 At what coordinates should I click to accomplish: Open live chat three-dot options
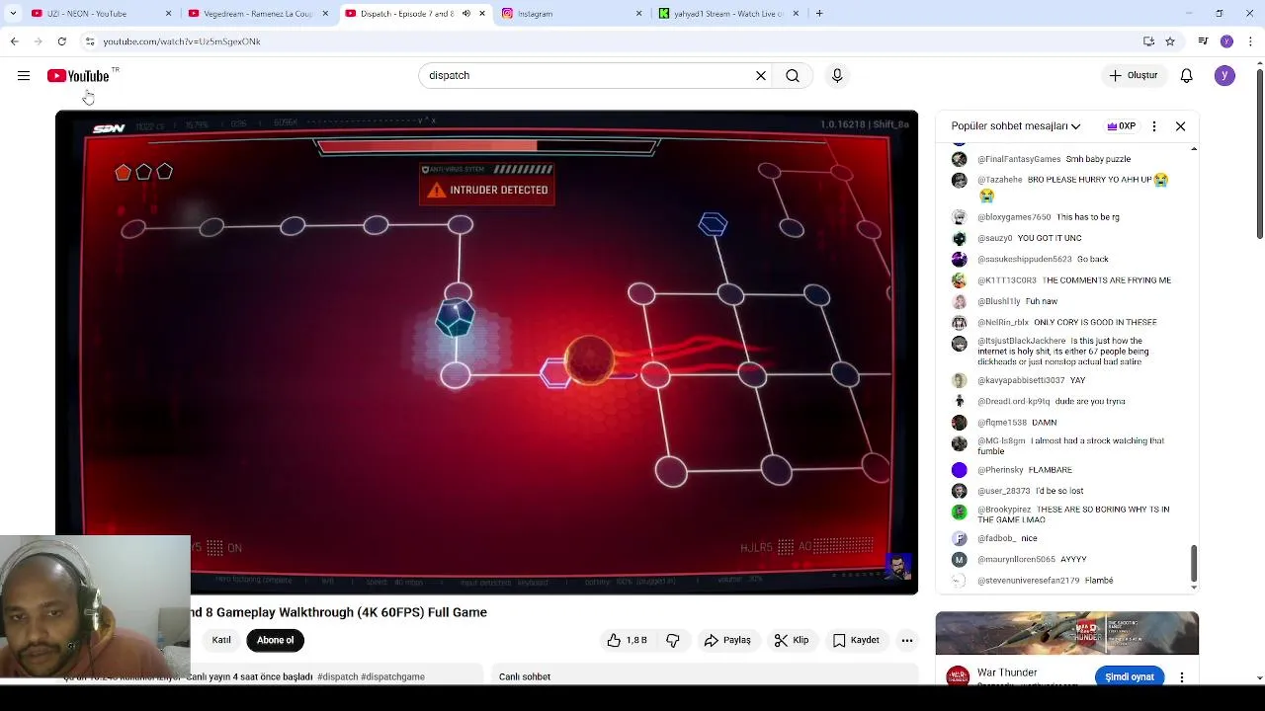pyautogui.click(x=1154, y=126)
